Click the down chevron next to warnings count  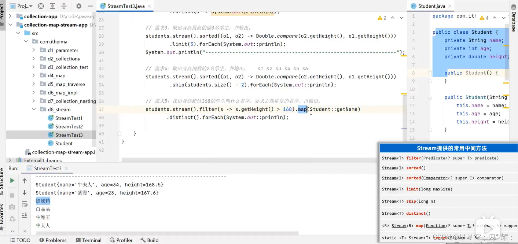point(401,18)
